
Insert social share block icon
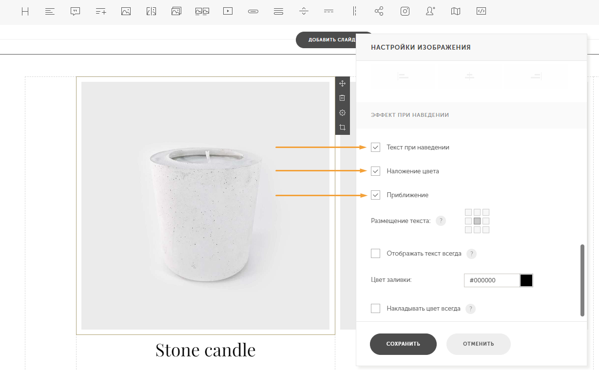pyautogui.click(x=379, y=11)
